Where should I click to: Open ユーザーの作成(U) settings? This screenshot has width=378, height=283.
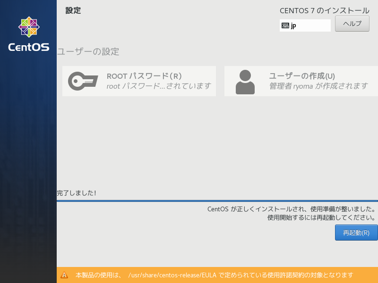point(301,81)
